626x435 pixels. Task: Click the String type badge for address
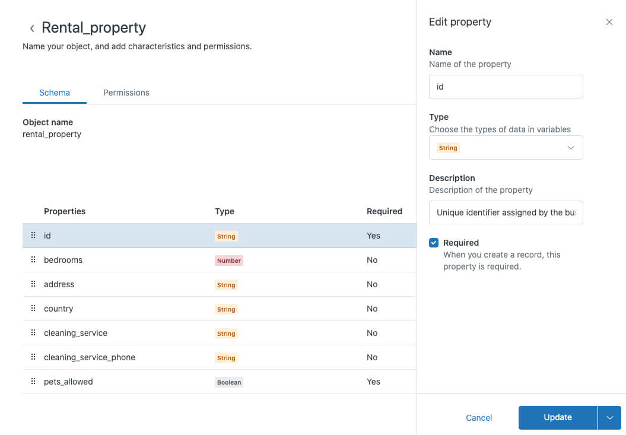226,285
